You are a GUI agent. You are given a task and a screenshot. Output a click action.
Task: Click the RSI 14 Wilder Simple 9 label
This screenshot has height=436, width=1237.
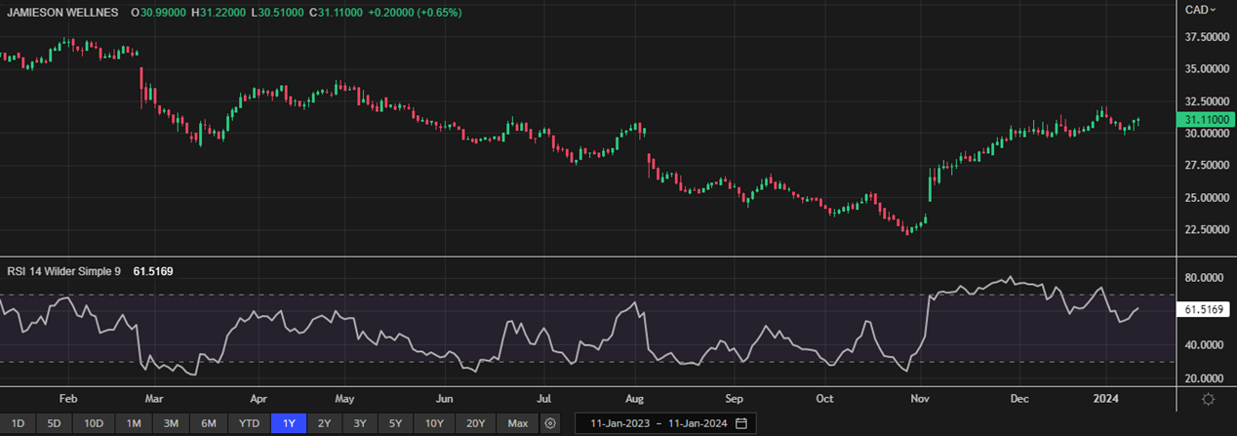pyautogui.click(x=63, y=271)
